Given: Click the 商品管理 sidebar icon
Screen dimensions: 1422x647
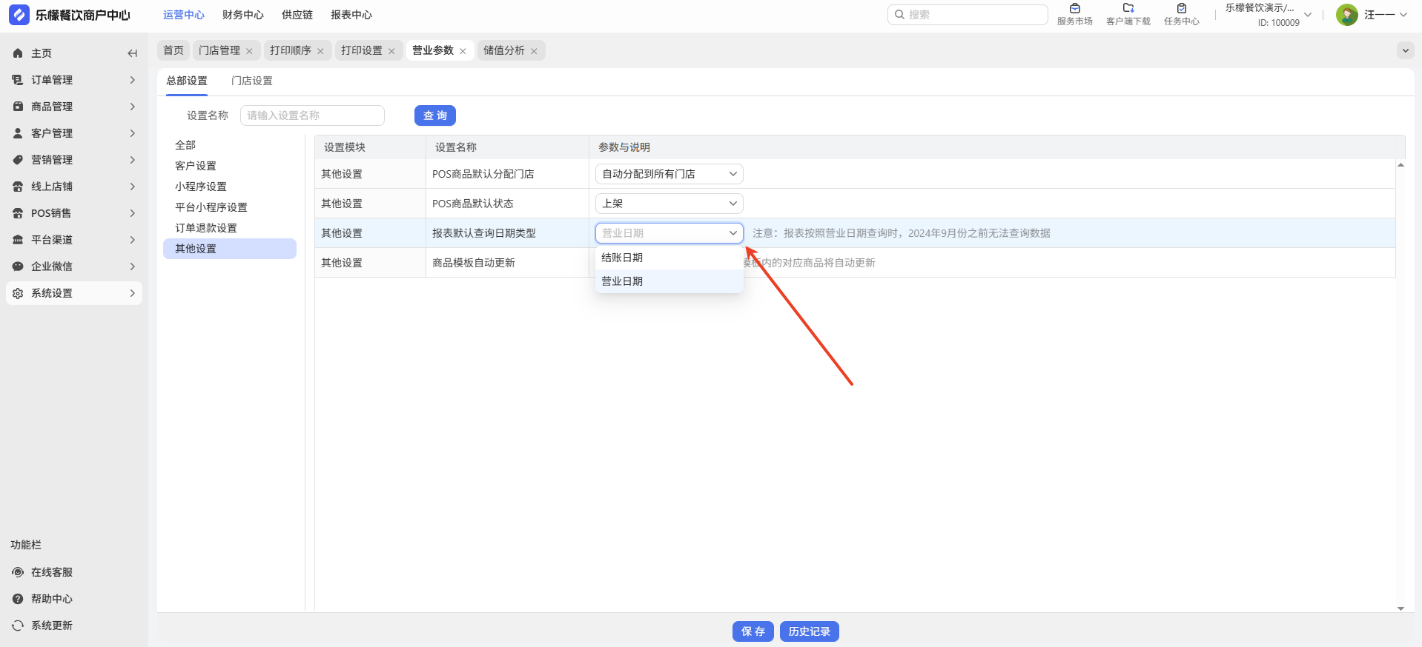Looking at the screenshot, I should point(18,107).
